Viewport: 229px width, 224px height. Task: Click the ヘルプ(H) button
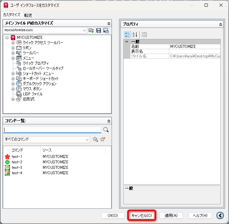tap(200, 215)
